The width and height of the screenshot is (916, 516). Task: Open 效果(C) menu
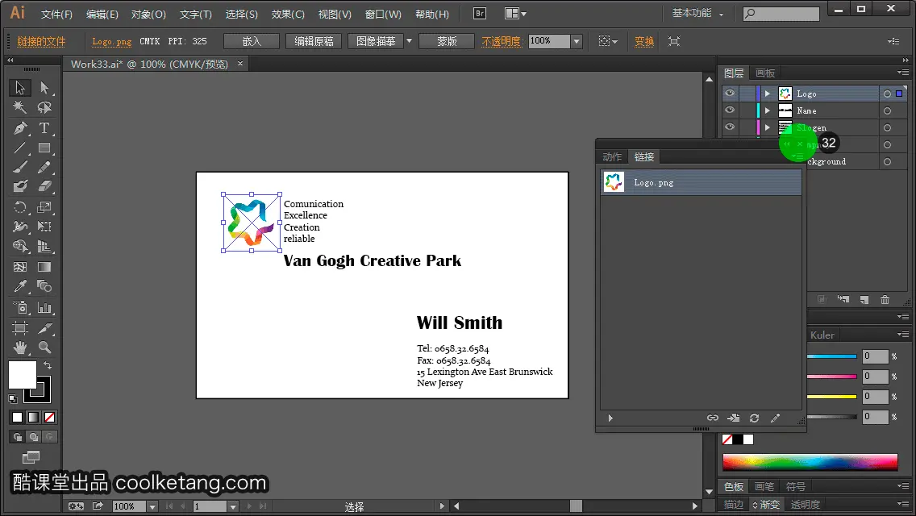(x=287, y=14)
